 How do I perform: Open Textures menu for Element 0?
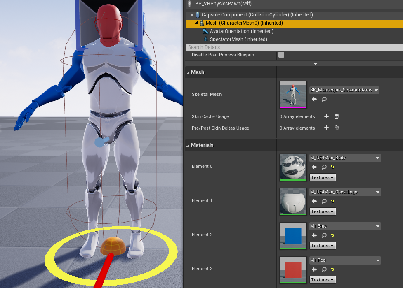(323, 177)
